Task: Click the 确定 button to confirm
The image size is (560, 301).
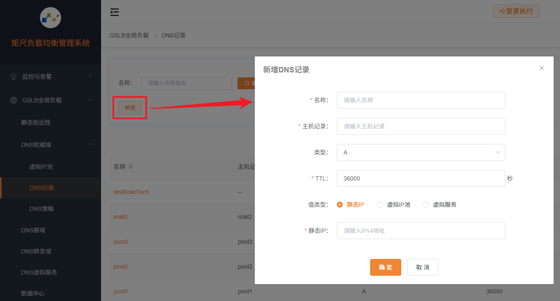Action: tap(385, 267)
